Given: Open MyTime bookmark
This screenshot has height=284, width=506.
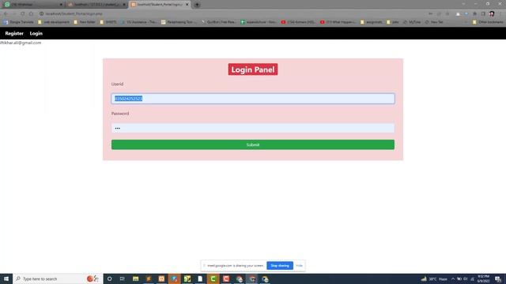Looking at the screenshot, I should [x=412, y=22].
